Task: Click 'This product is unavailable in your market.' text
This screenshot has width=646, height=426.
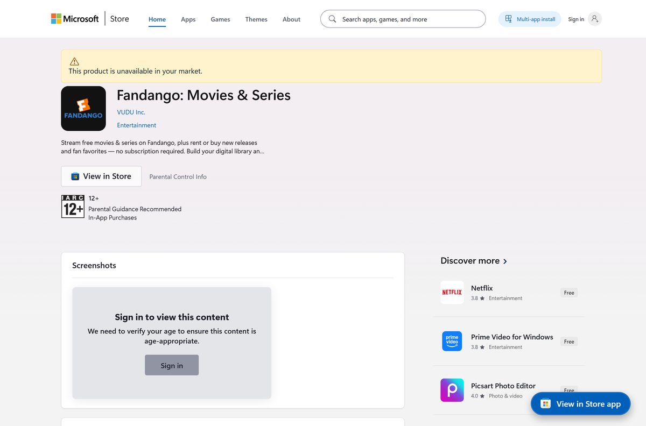Action: 135,71
